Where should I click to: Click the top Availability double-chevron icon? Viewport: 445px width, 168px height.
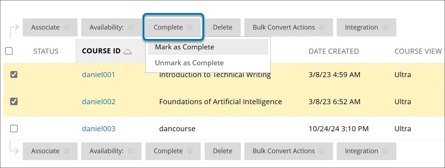click(x=130, y=27)
